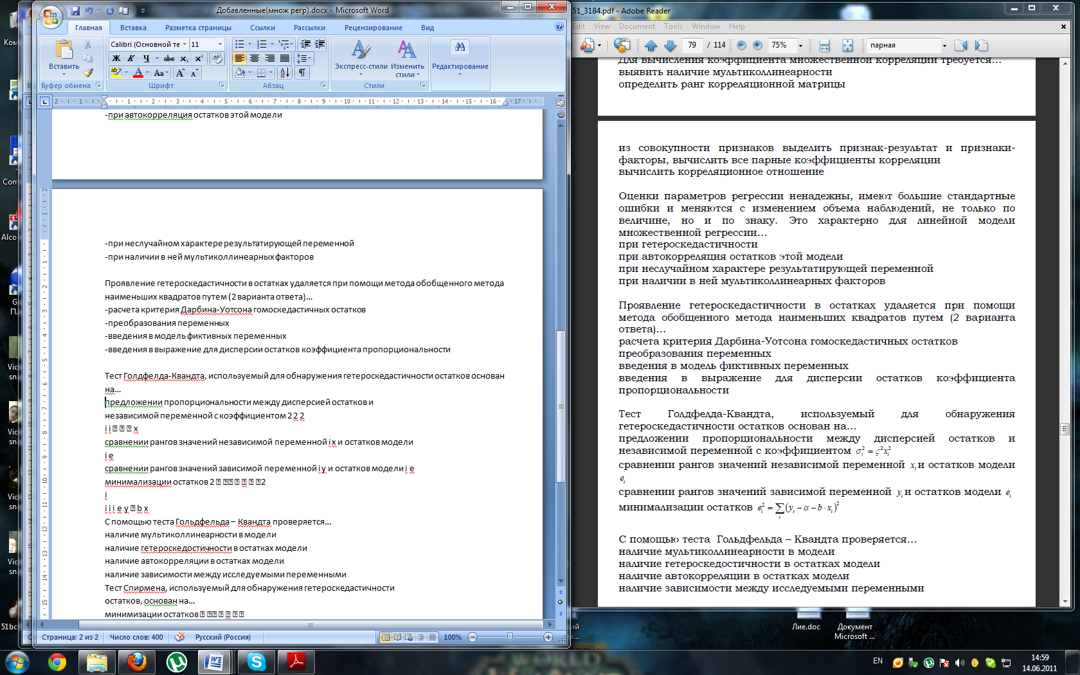This screenshot has width=1080, height=675.
Task: Expand the line spacing dropdown
Action: (310, 59)
